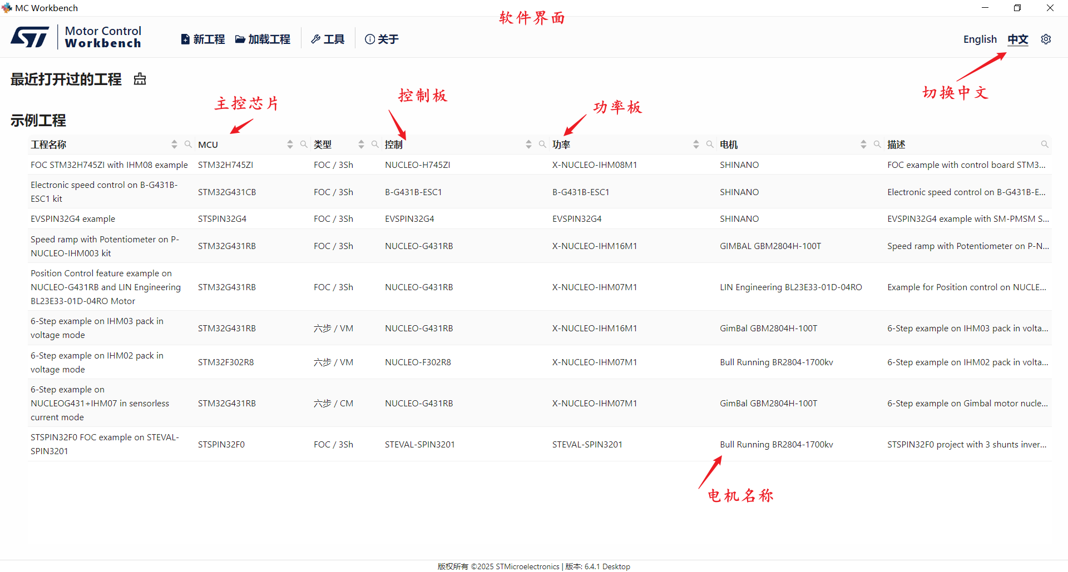Open FOC STM32H745ZI with IHM08 example

109,165
